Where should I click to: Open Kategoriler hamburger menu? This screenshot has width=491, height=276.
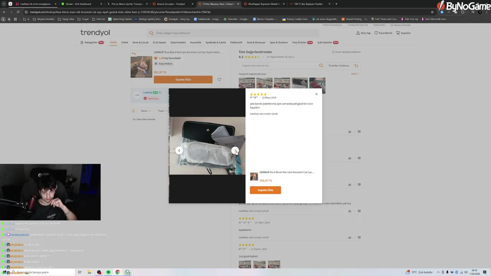point(92,43)
